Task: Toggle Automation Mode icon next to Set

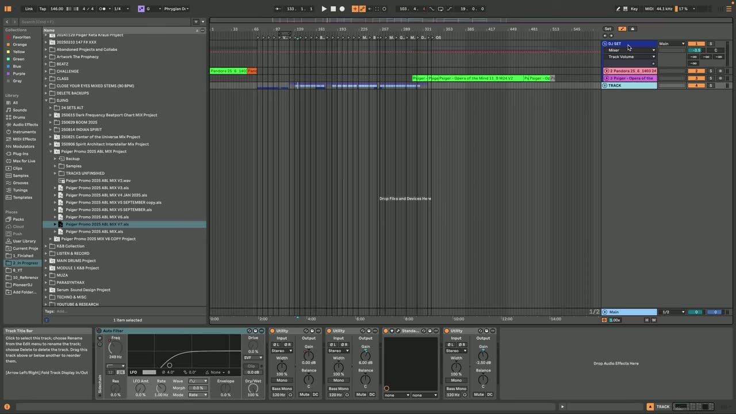Action: pyautogui.click(x=622, y=29)
